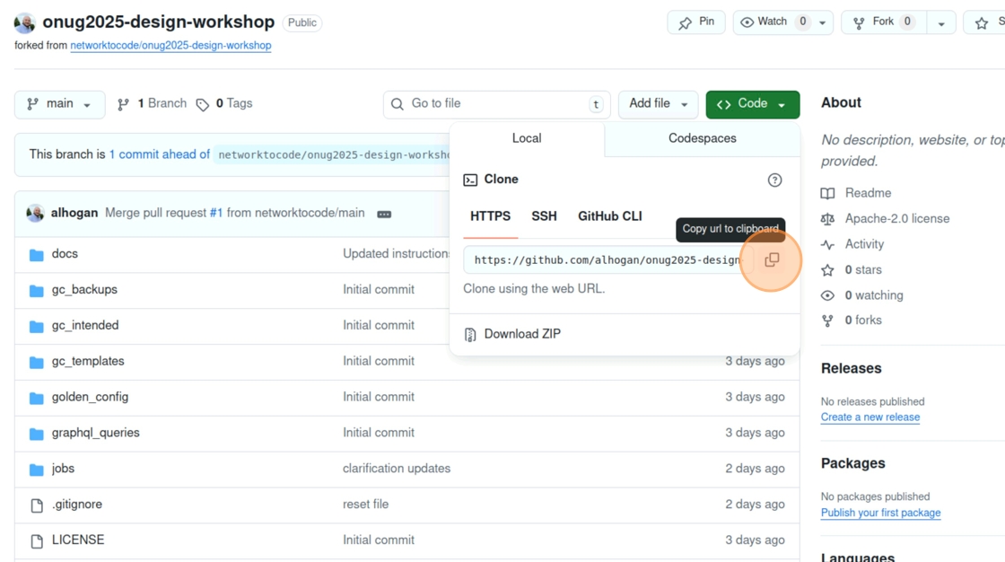
Task: Pin this repository with the Pin button
Action: [696, 22]
